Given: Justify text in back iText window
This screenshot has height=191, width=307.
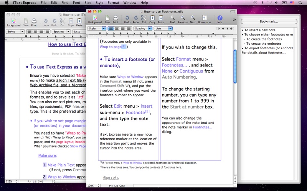Looking at the screenshot, I should tap(41, 32).
